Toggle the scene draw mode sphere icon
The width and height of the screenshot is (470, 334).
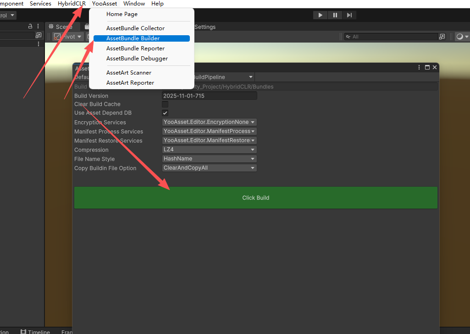[x=459, y=37]
